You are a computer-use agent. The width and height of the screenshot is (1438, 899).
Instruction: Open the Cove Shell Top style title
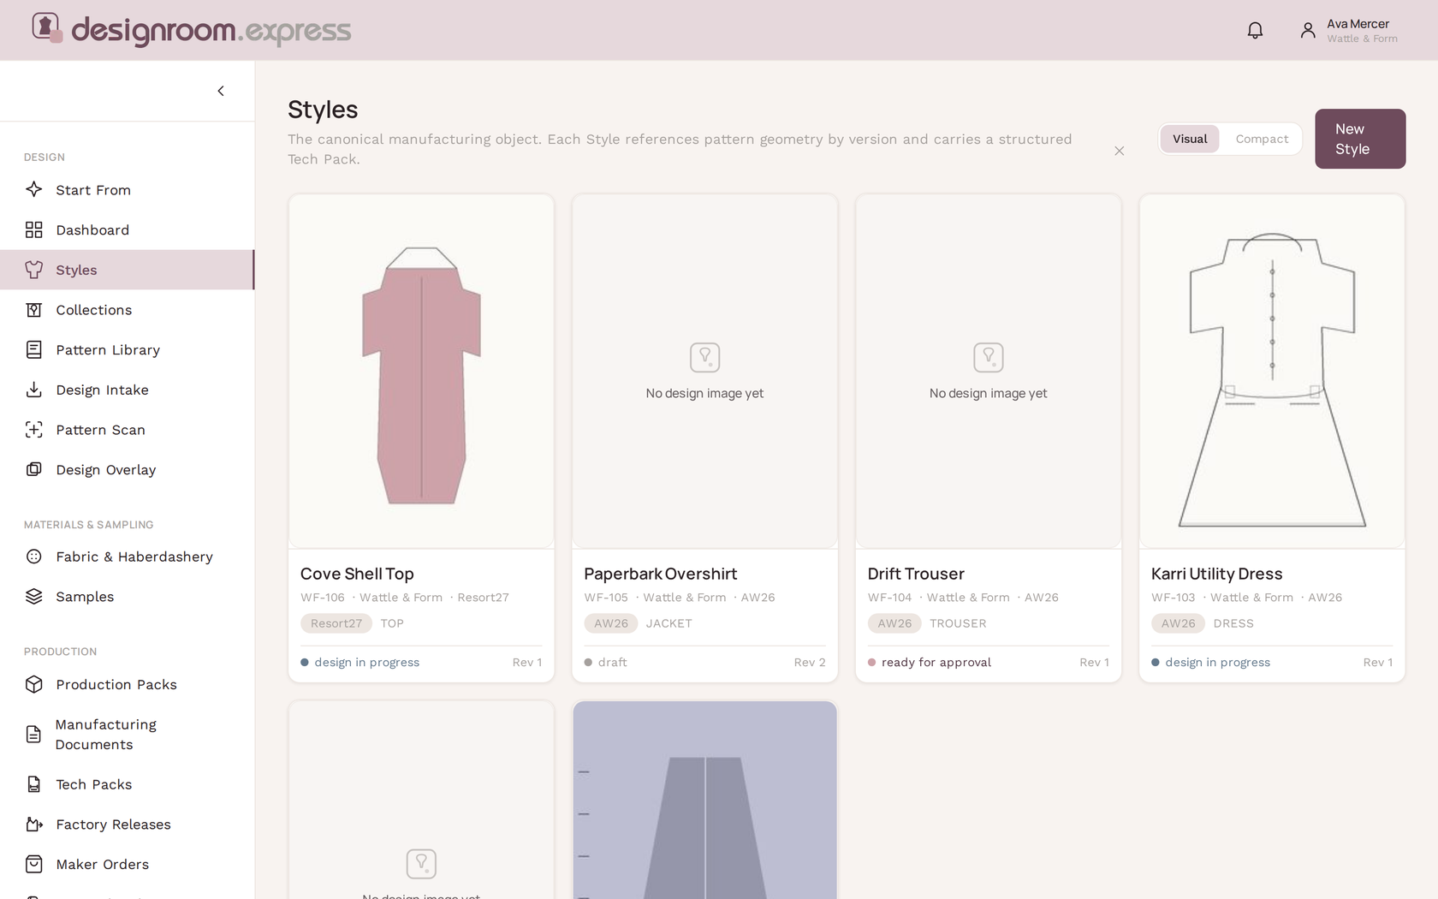pos(357,574)
